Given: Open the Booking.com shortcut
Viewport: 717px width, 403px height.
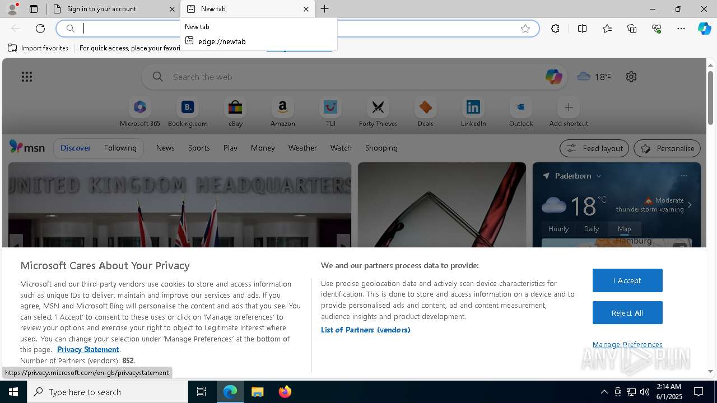Looking at the screenshot, I should point(188,113).
